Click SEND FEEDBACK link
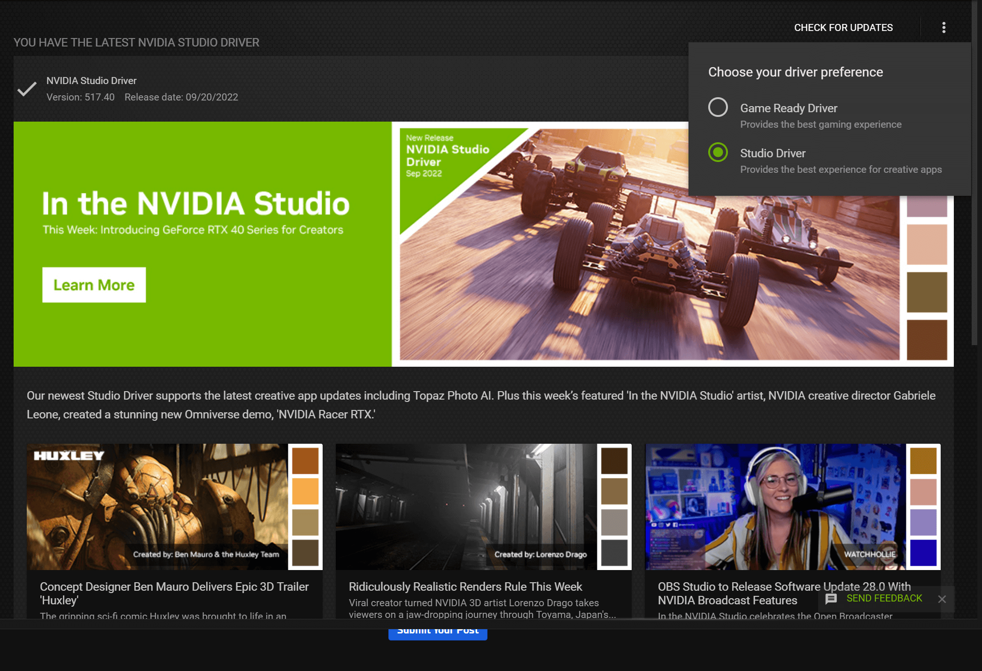982x671 pixels. pos(884,598)
